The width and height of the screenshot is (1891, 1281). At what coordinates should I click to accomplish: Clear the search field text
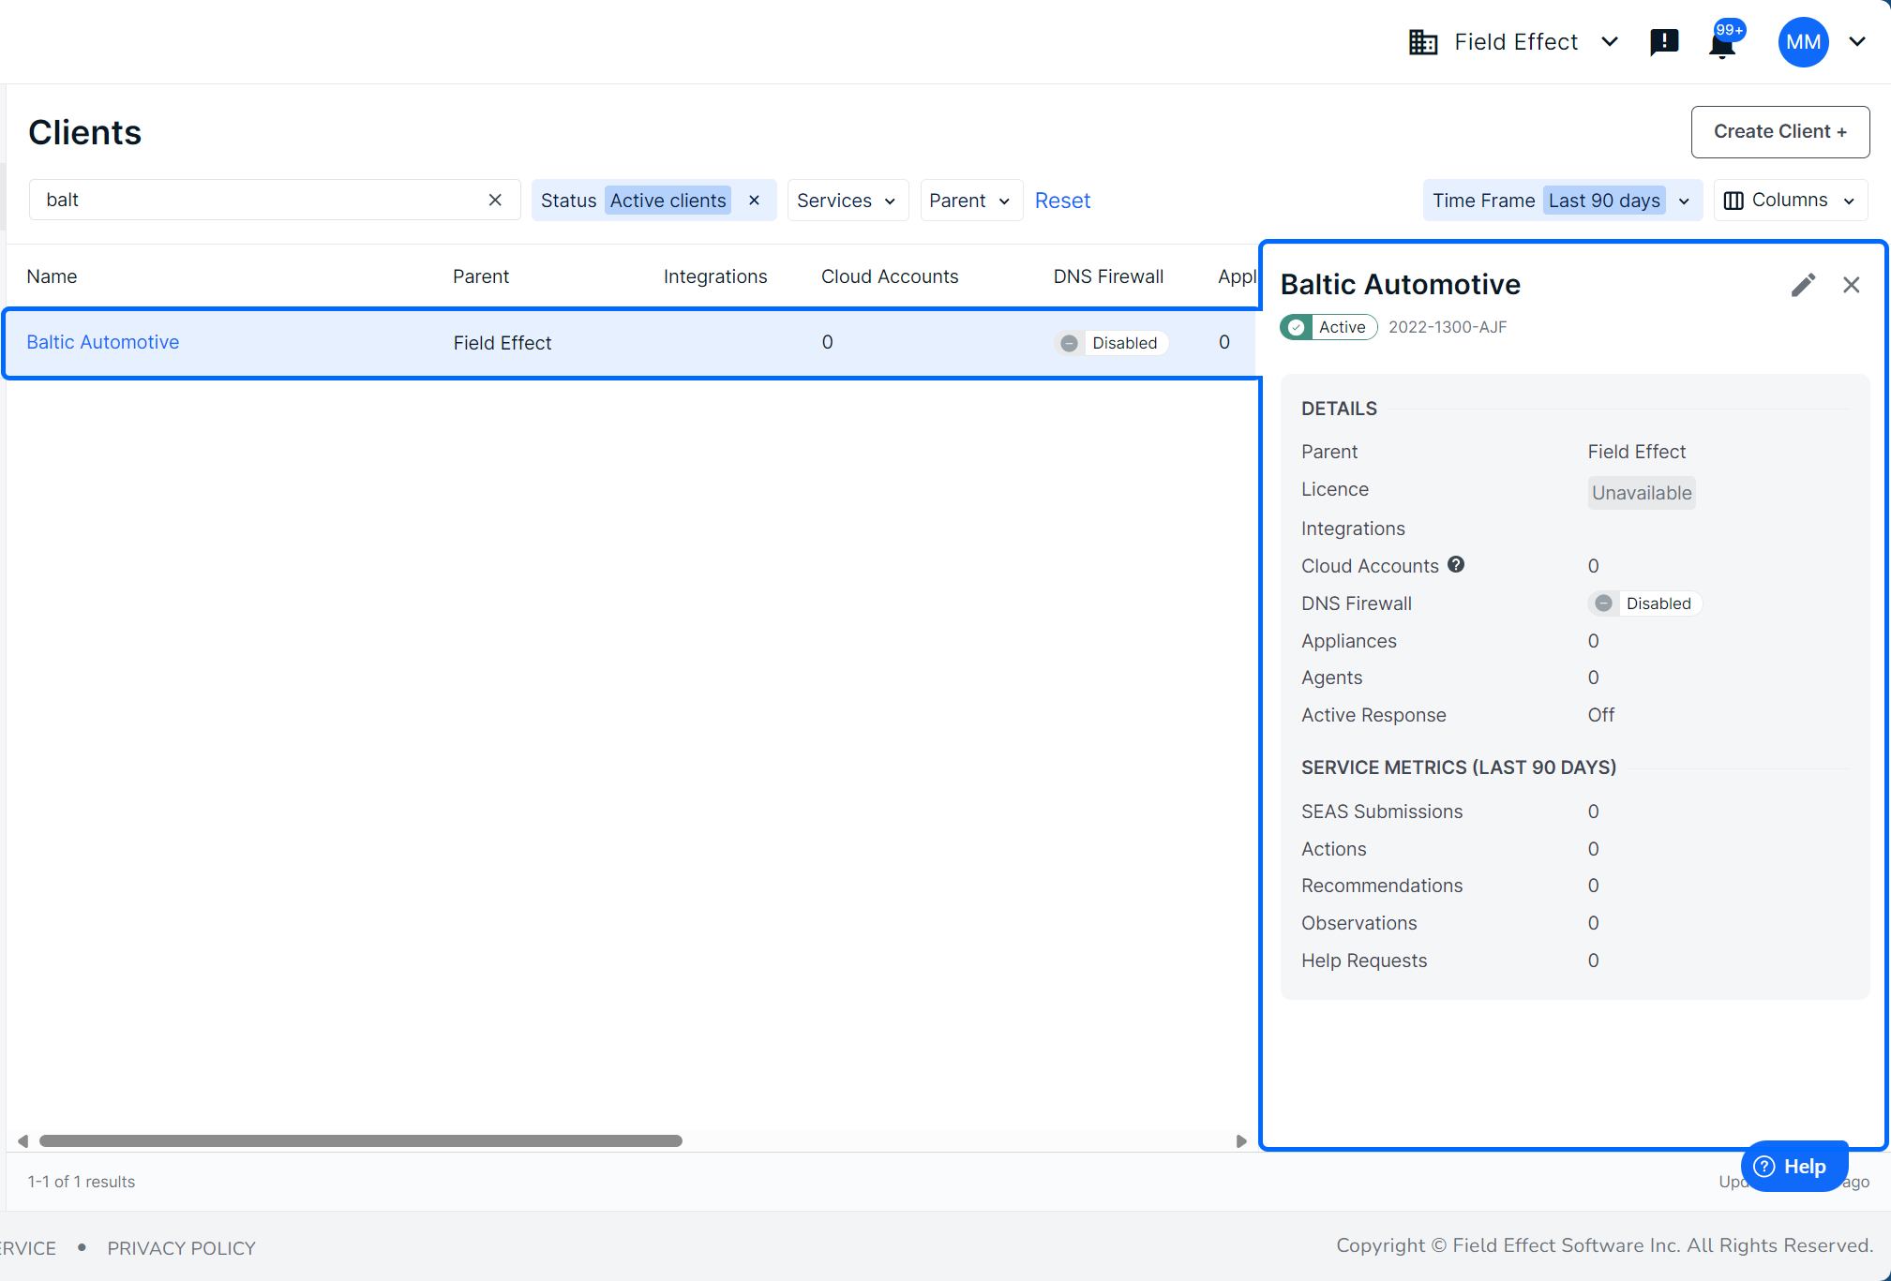495,200
